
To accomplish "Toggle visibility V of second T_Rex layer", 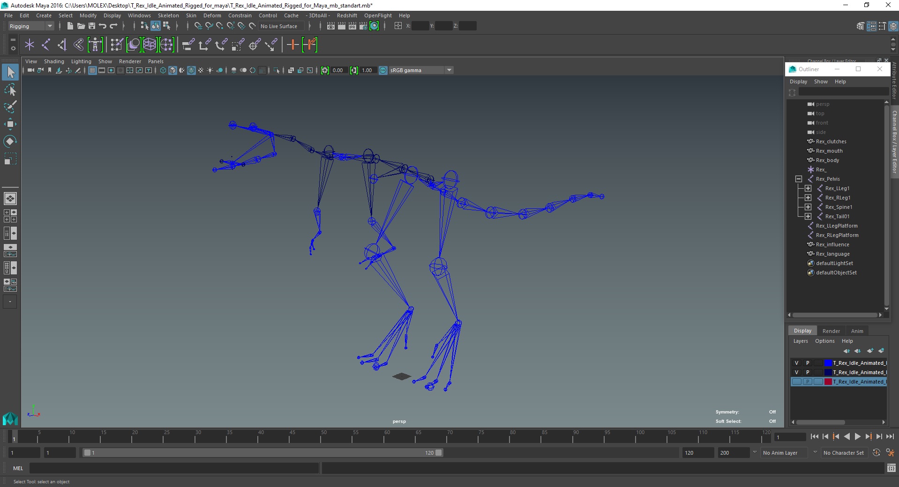I will (796, 372).
